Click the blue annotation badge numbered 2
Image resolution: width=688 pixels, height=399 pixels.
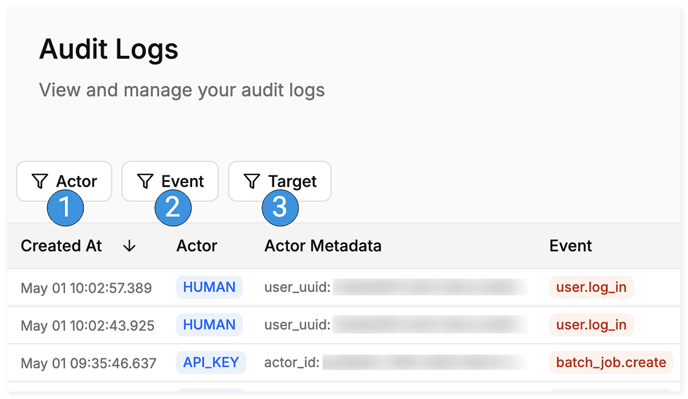tap(173, 207)
